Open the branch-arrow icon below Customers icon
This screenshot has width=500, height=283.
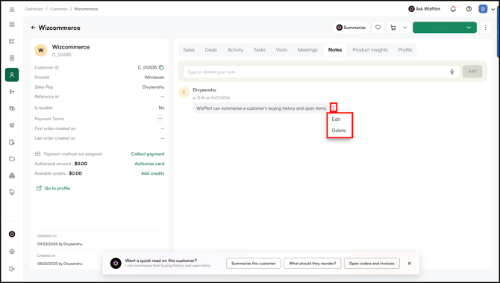(x=12, y=92)
